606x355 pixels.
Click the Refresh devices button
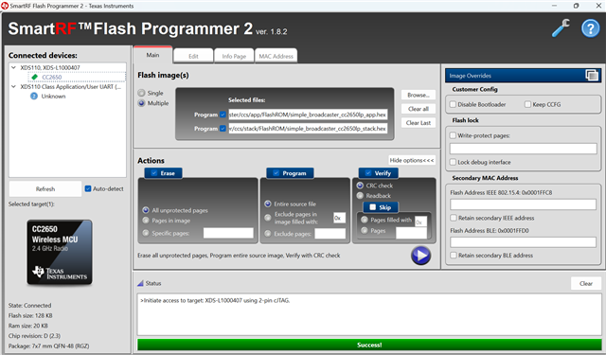[45, 189]
